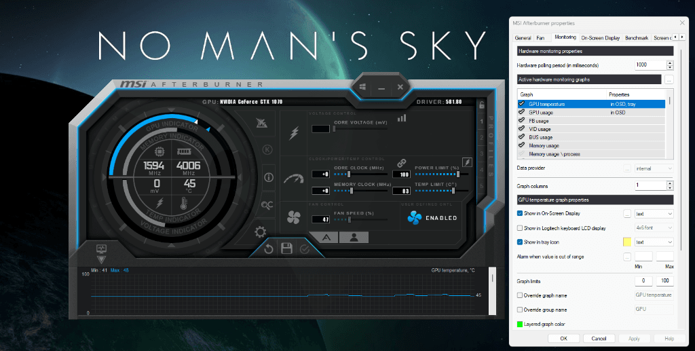Click the Kombustor K icon

[x=267, y=149]
